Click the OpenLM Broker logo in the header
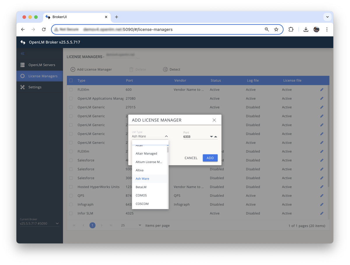Viewport: 350px width, 265px height. (23, 42)
